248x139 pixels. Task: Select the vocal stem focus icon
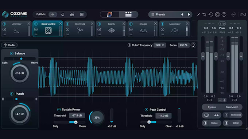pyautogui.click(x=62, y=15)
